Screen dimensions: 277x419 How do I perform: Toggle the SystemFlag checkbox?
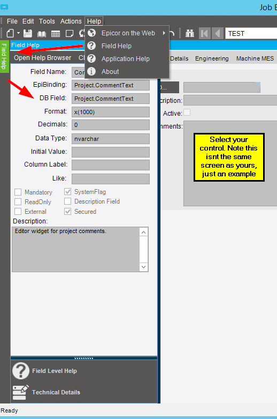click(68, 192)
